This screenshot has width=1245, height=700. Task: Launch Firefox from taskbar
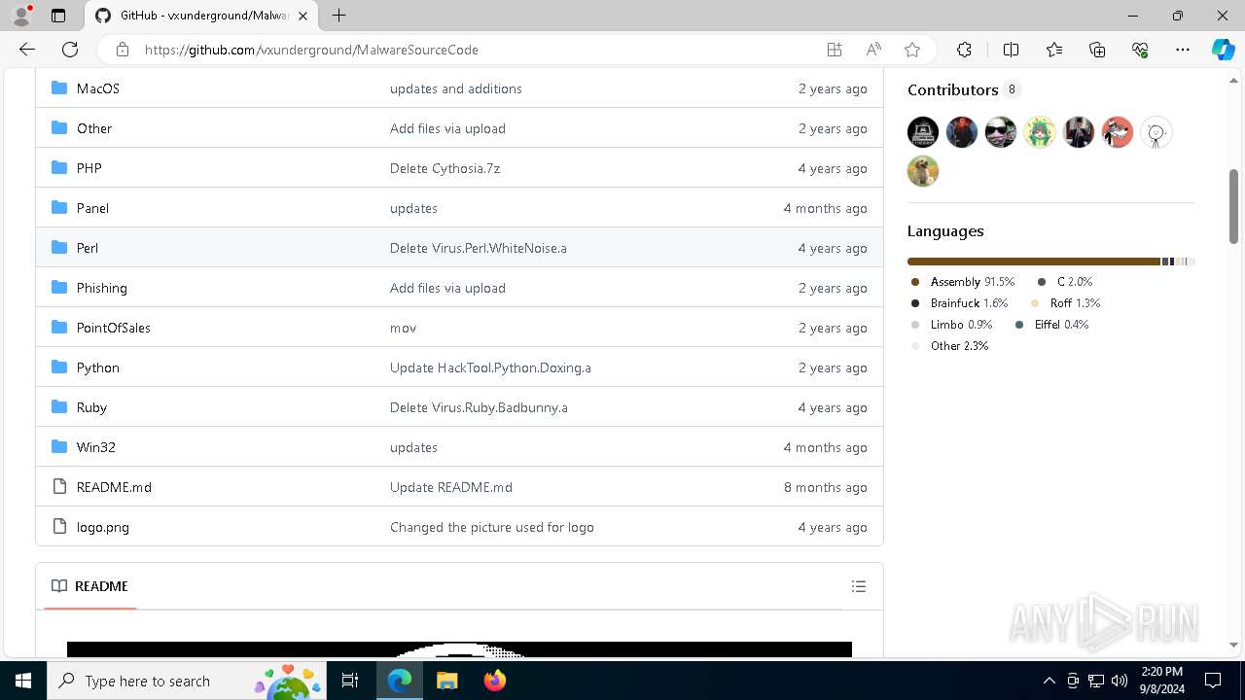click(494, 681)
